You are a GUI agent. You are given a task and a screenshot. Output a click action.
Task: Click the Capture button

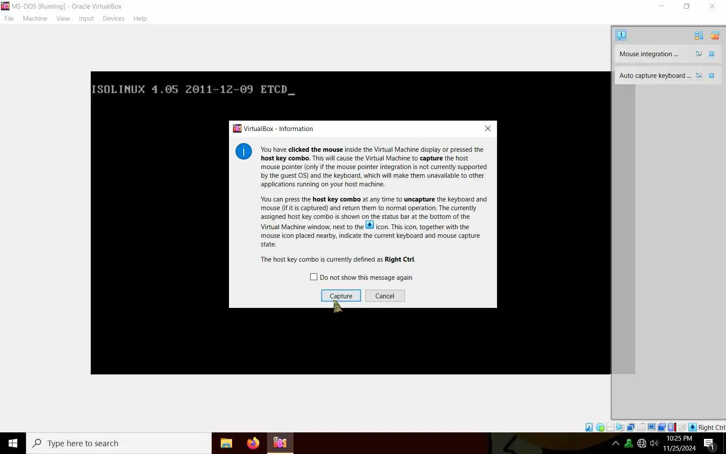[x=341, y=296]
